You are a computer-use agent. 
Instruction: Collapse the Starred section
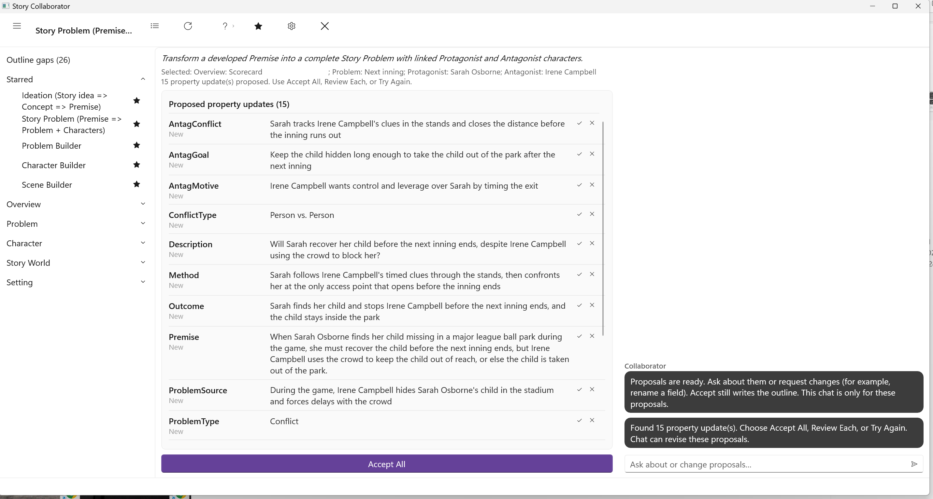tap(143, 79)
